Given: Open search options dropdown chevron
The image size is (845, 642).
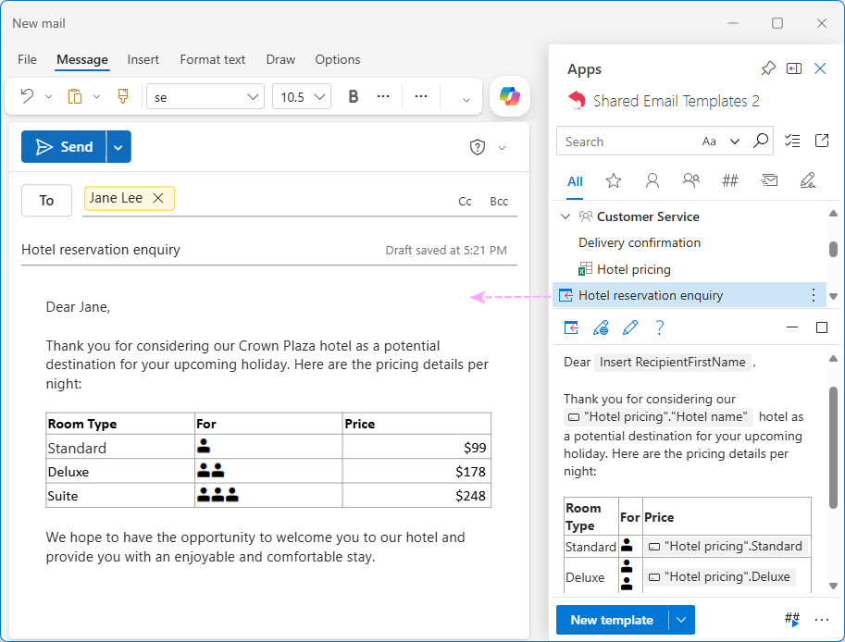Looking at the screenshot, I should 735,142.
